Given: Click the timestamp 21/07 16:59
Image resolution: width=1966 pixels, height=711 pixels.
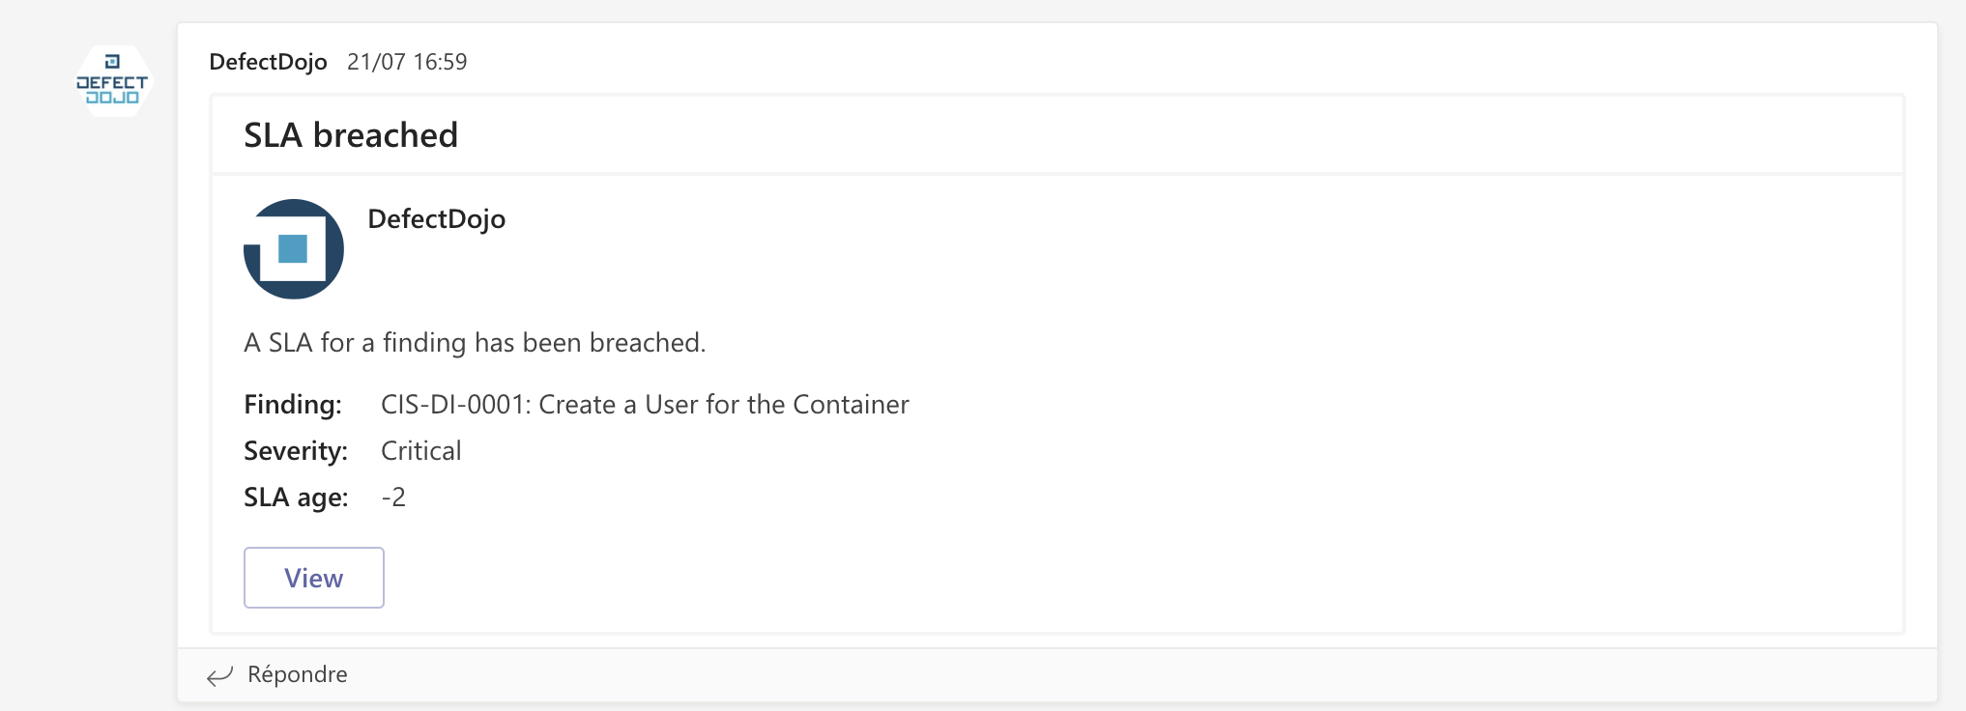Looking at the screenshot, I should [x=407, y=61].
